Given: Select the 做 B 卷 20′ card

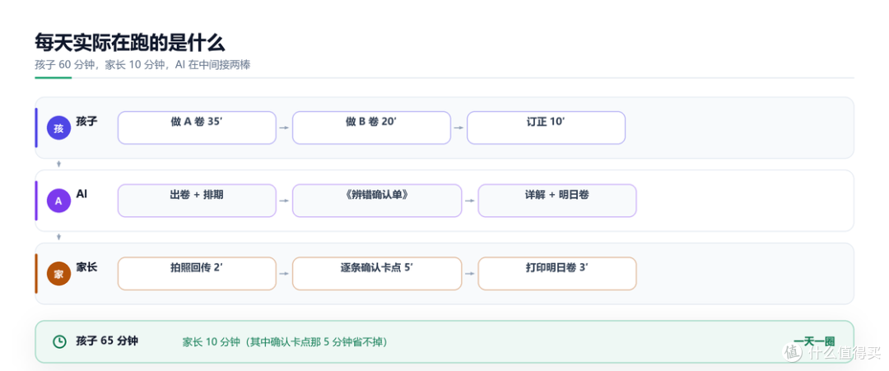Looking at the screenshot, I should tap(371, 128).
